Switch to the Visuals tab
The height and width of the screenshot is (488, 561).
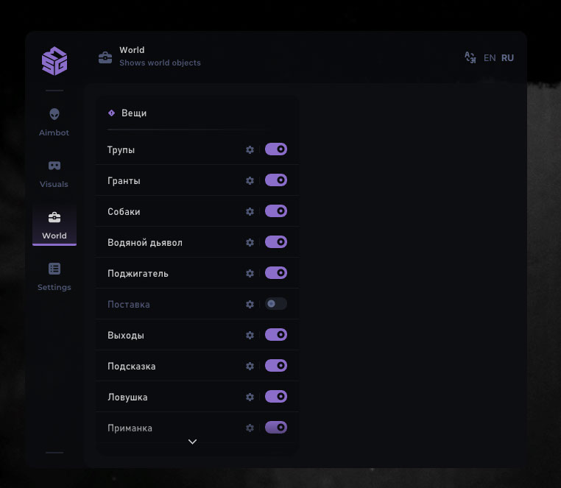[54, 174]
